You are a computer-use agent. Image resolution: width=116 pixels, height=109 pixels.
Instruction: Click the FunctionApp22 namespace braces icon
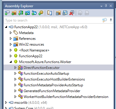click(x=16, y=56)
